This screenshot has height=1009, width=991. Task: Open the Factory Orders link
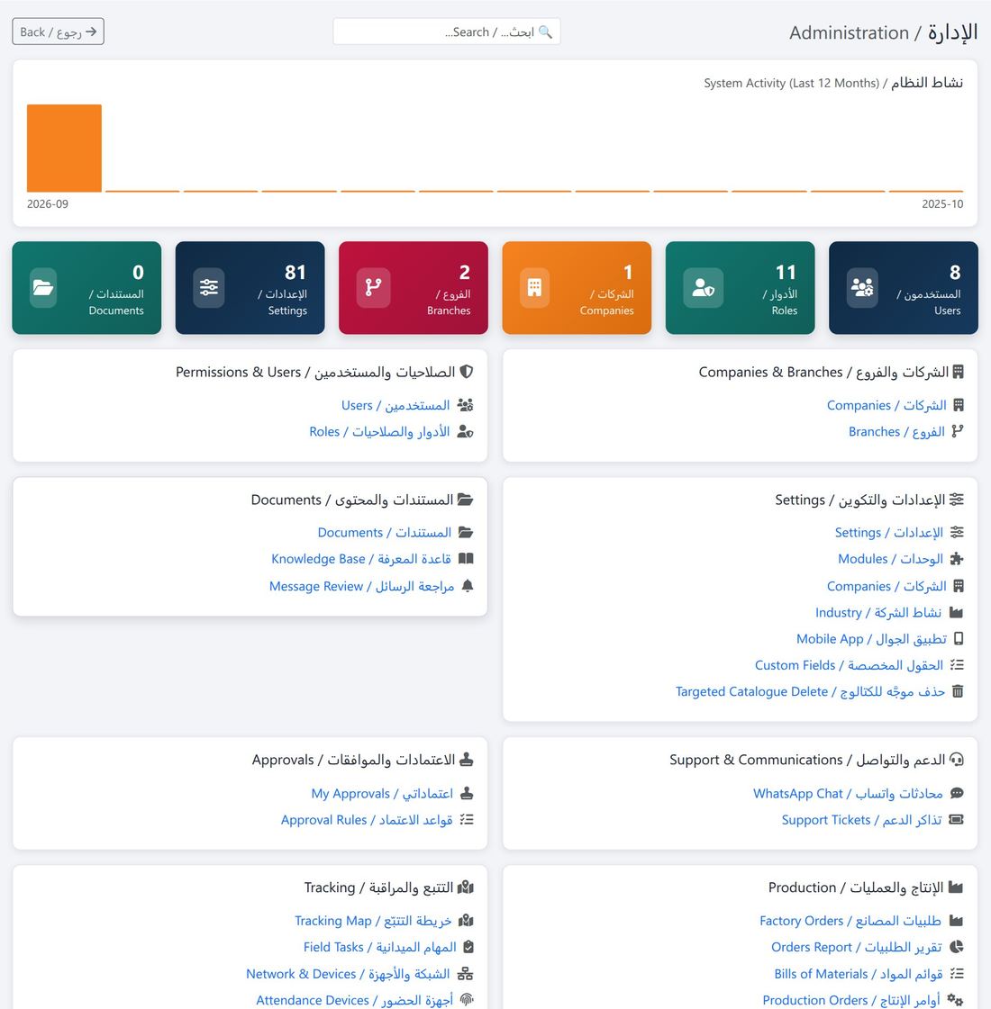click(x=850, y=921)
